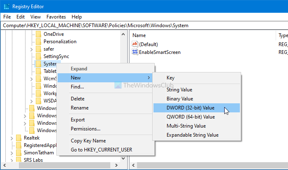
Task: Choose Find... from context menu
Action: (x=106, y=87)
